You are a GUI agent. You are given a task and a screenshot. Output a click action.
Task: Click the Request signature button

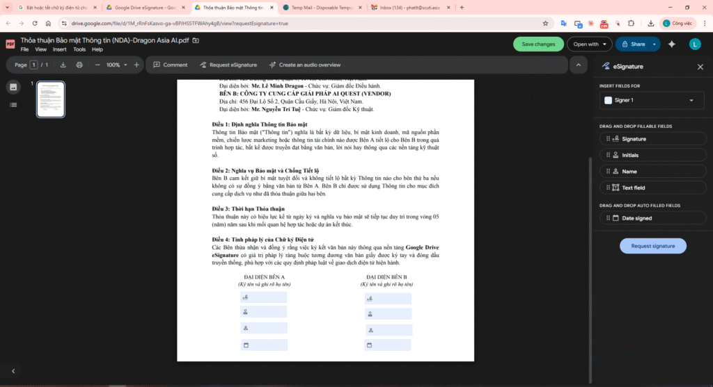(652, 246)
